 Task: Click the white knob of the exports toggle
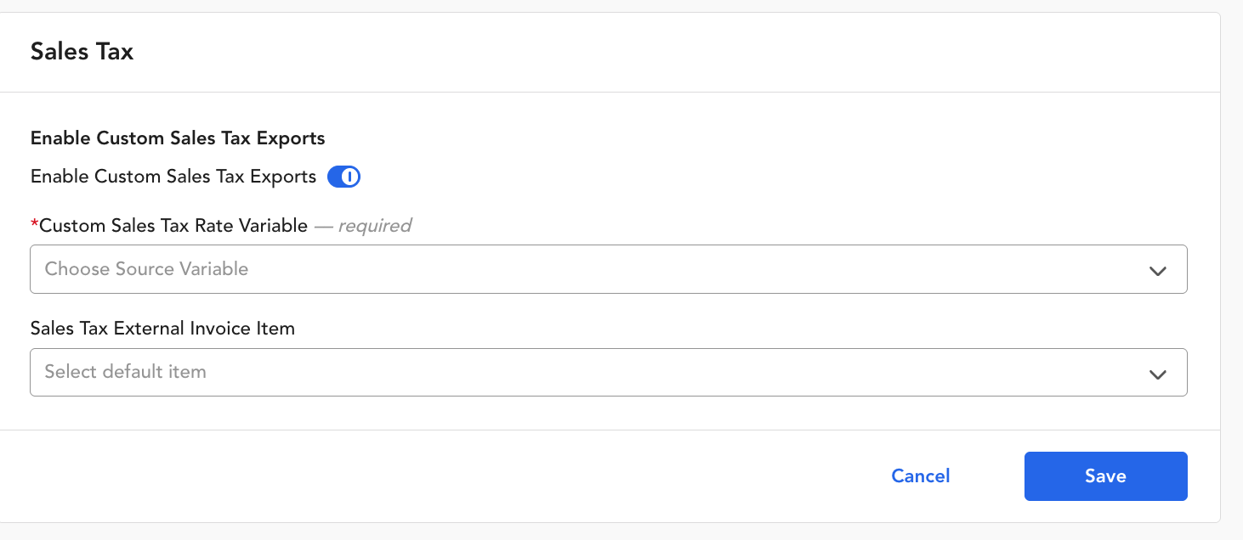pyautogui.click(x=351, y=177)
